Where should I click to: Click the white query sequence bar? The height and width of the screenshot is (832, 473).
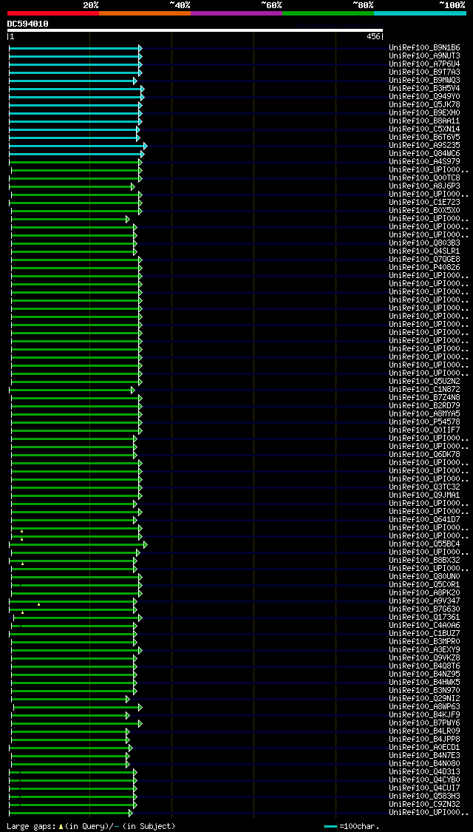click(195, 30)
